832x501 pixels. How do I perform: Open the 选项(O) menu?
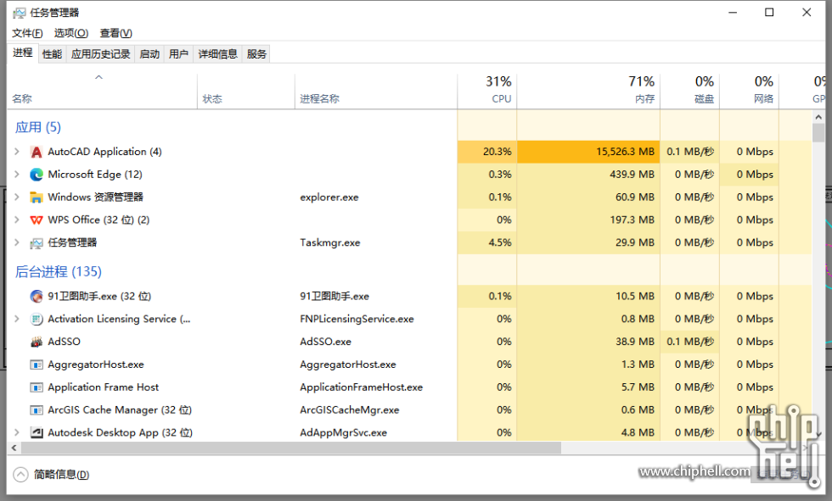pos(71,33)
